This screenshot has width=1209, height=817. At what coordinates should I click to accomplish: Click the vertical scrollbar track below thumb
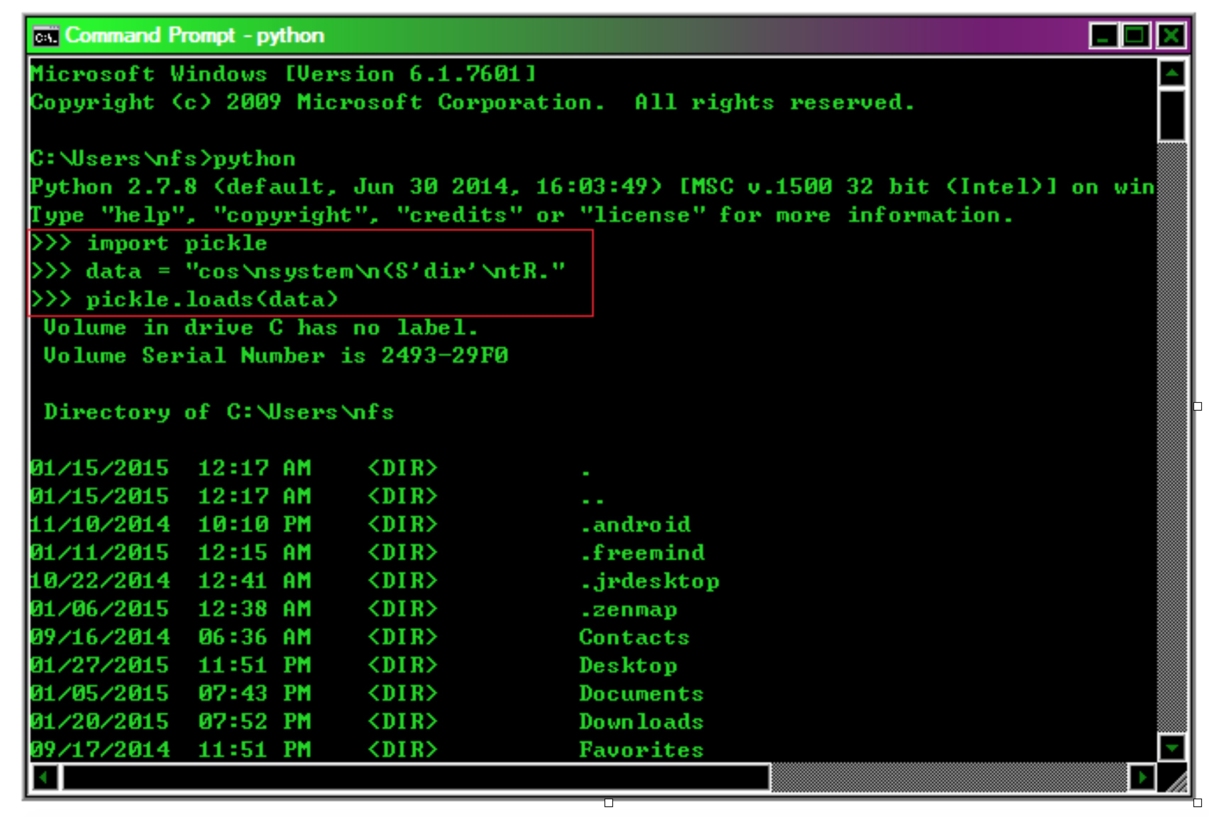[x=1172, y=437]
